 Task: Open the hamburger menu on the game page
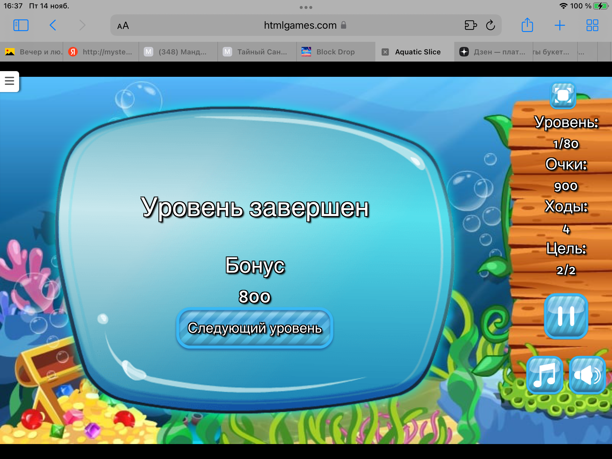pyautogui.click(x=10, y=81)
